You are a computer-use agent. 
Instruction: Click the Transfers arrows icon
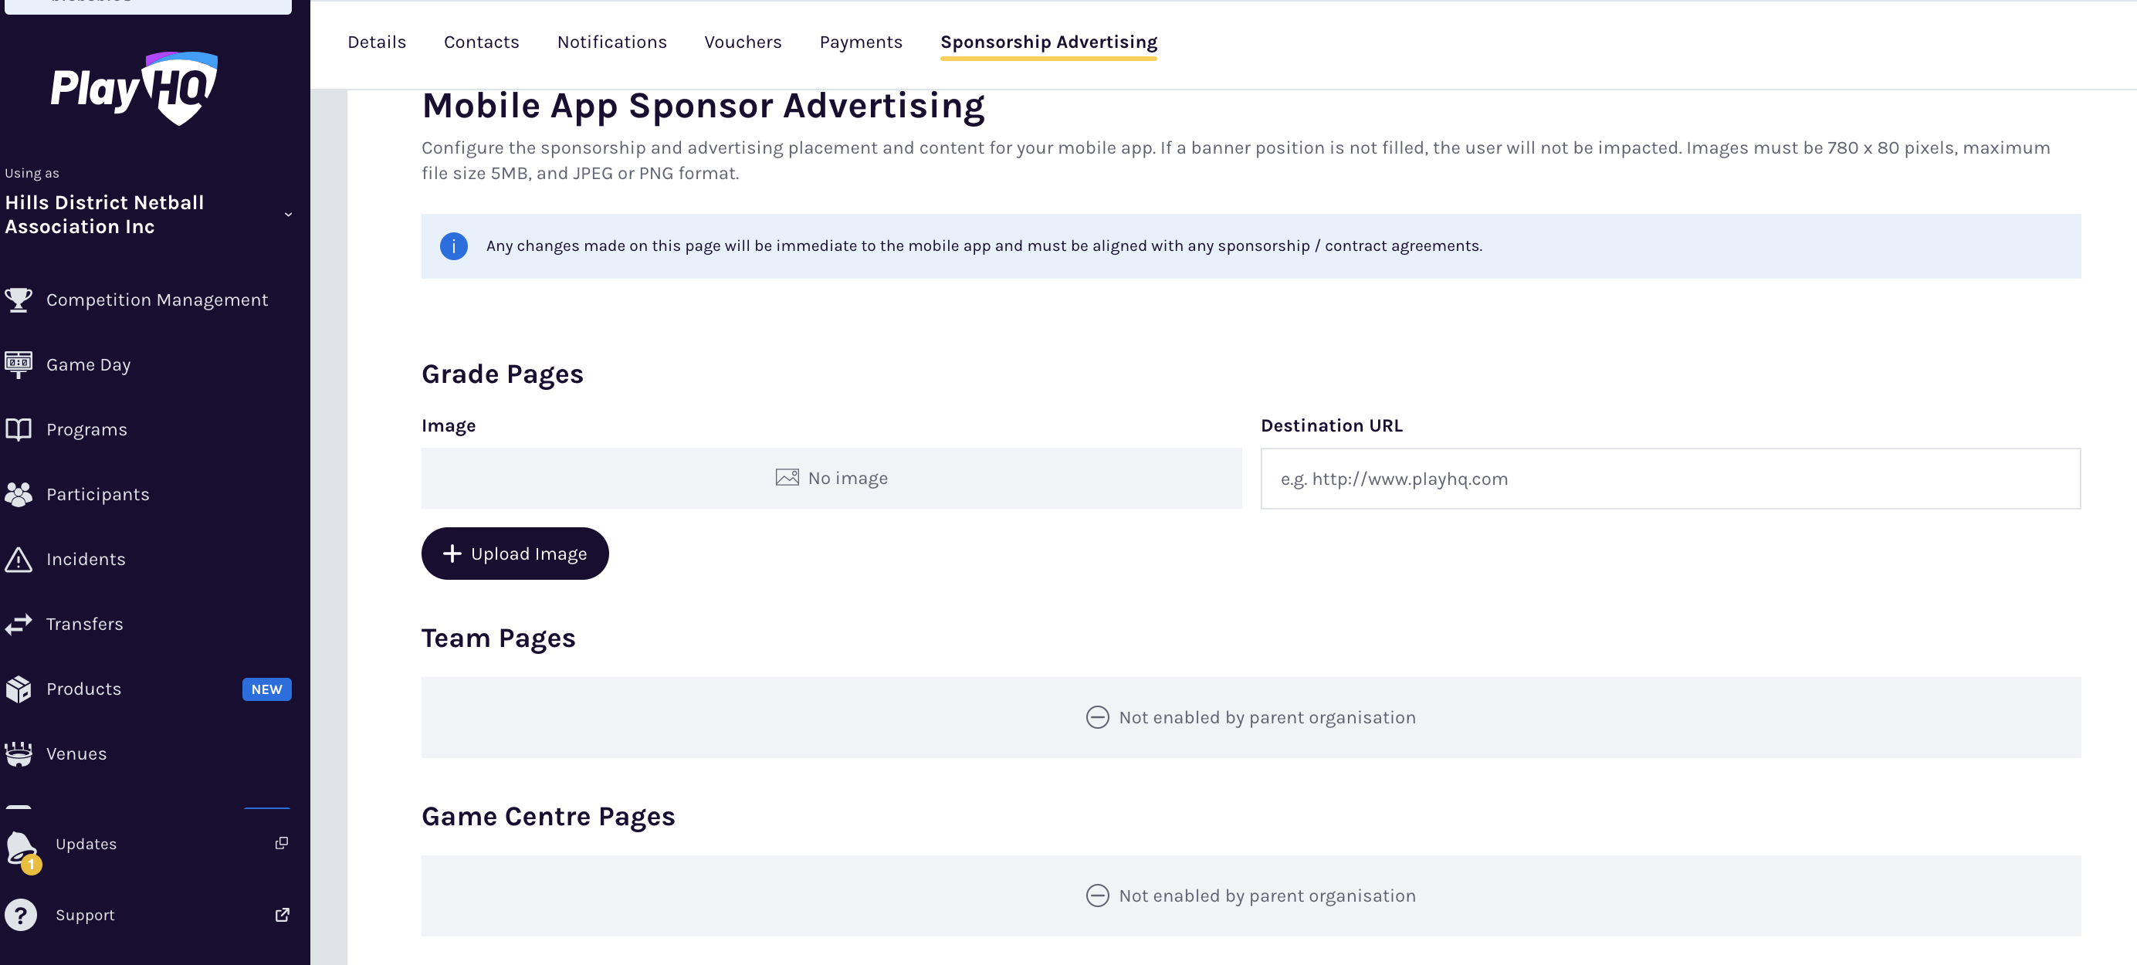[19, 624]
